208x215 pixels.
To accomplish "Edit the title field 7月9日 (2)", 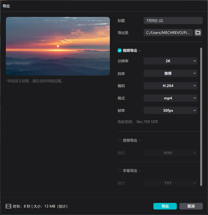I will 173,21.
